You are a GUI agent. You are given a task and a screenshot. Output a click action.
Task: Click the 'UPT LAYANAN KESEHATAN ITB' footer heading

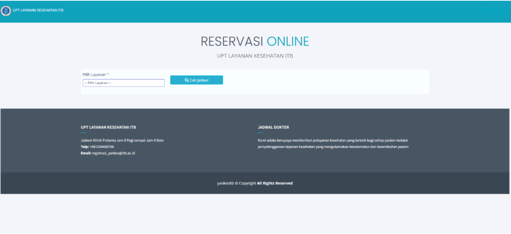click(x=108, y=127)
